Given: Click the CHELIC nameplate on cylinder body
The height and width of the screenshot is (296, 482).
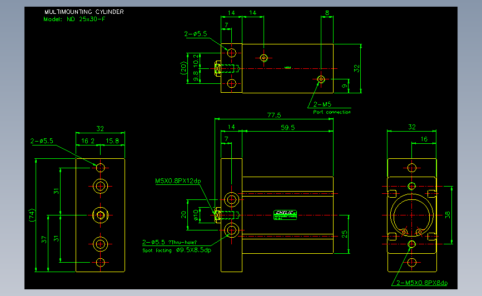Looking at the screenshot, I should coord(285,215).
